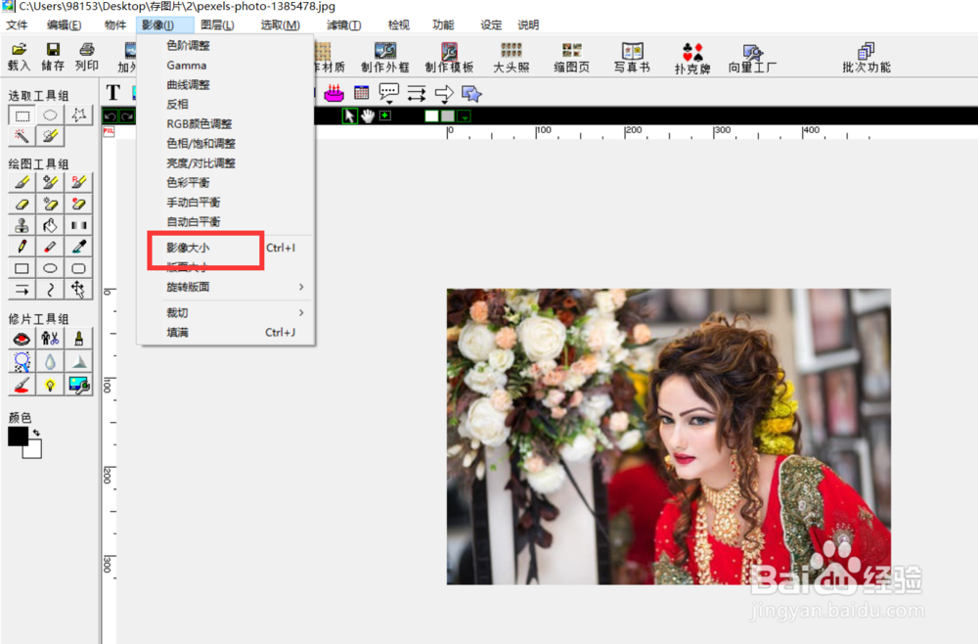978x644 pixels.
Task: Open the ID Photo (大头照) tool
Action: click(x=511, y=58)
